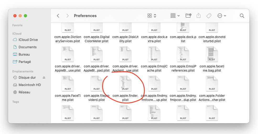Click the iCloud sidebar heading
This screenshot has height=134, width=258.
point(17,34)
